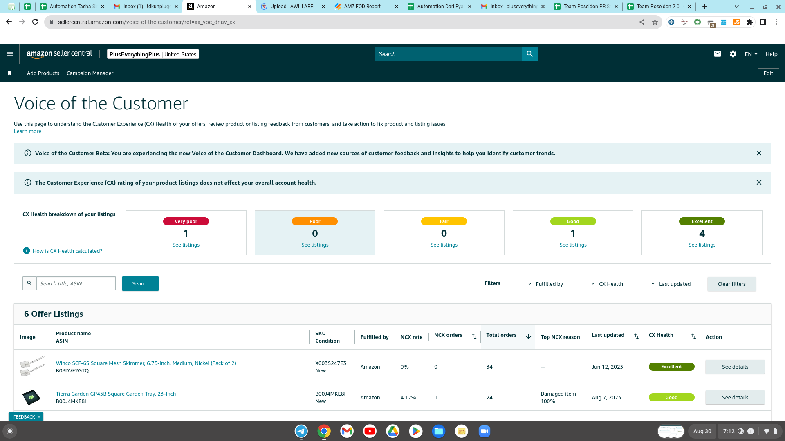Open Zoom from the shelf
This screenshot has width=785, height=441.
(484, 431)
